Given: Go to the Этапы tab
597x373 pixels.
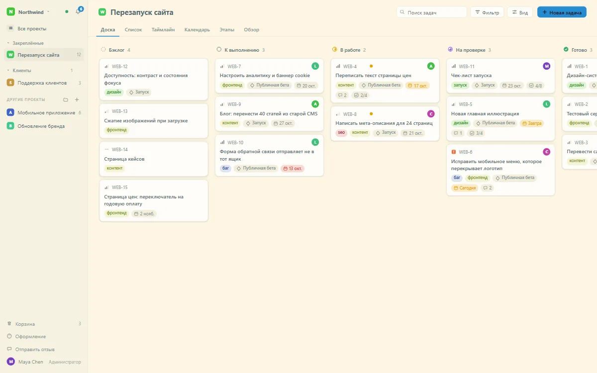Looking at the screenshot, I should (227, 30).
